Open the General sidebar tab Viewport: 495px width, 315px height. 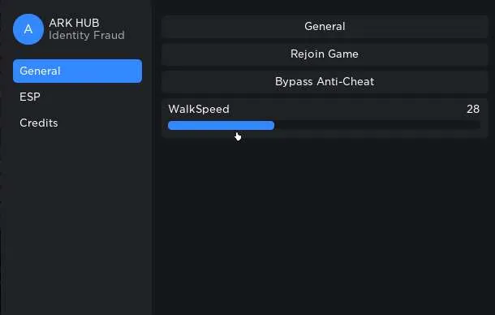(77, 71)
